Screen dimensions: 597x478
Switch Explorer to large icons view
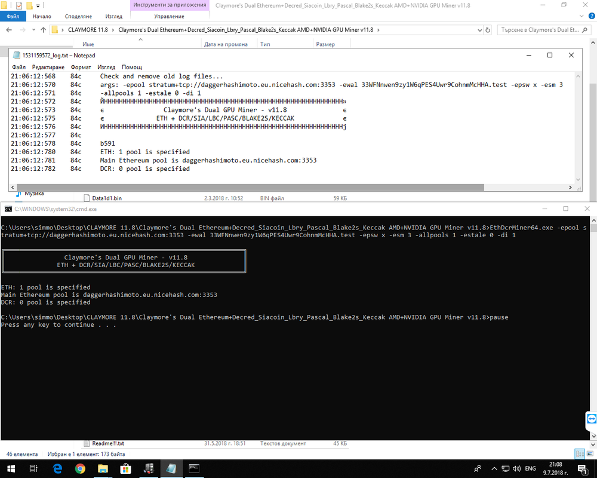pyautogui.click(x=590, y=454)
